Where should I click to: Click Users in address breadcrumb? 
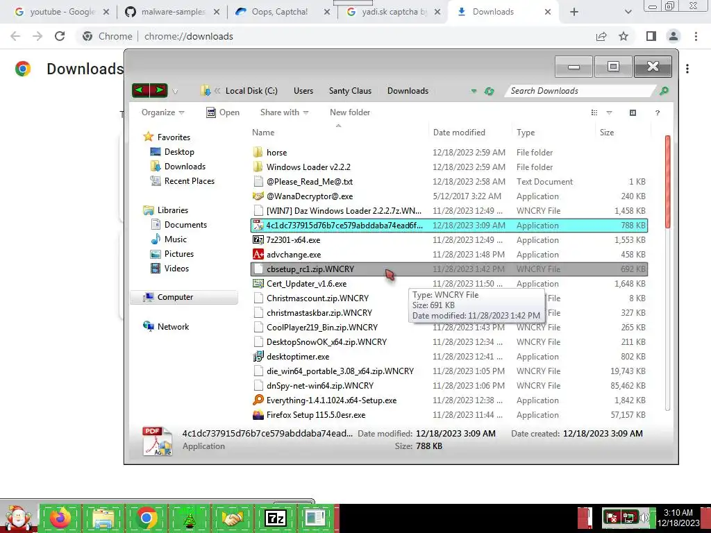[303, 91]
